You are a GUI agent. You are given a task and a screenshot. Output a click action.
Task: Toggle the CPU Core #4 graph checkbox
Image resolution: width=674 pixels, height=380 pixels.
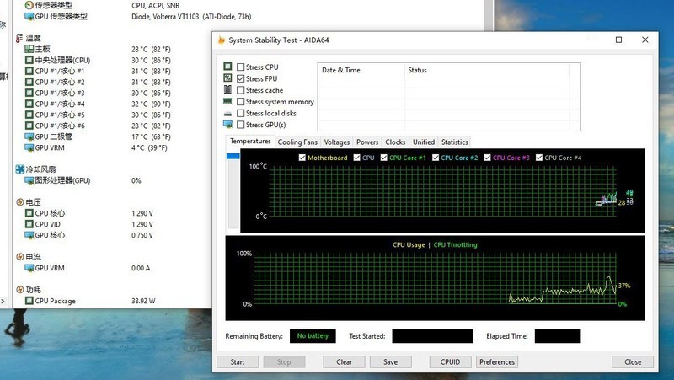(539, 158)
